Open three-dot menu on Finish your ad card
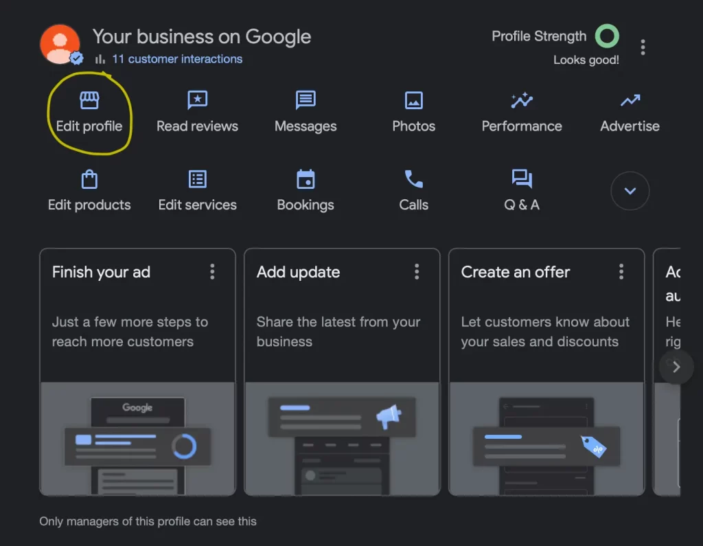Image resolution: width=703 pixels, height=546 pixels. (213, 272)
